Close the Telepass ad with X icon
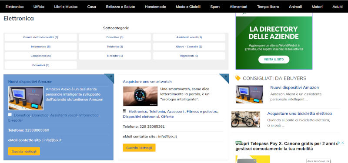 (343, 143)
